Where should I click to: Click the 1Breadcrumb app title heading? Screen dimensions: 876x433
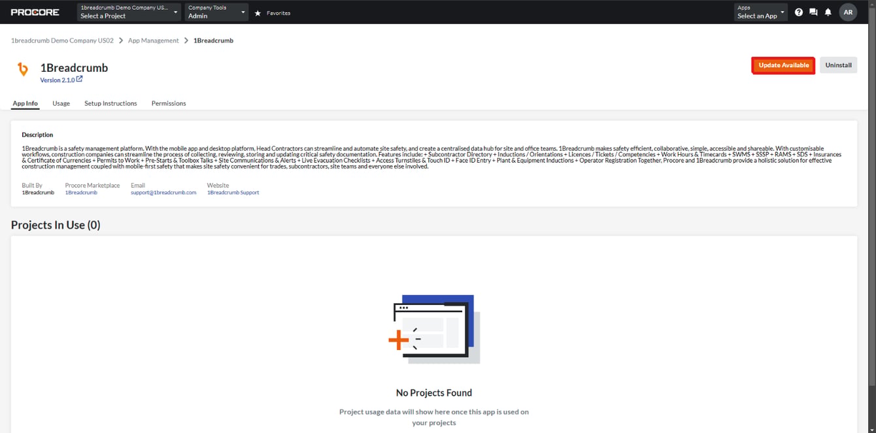point(74,68)
